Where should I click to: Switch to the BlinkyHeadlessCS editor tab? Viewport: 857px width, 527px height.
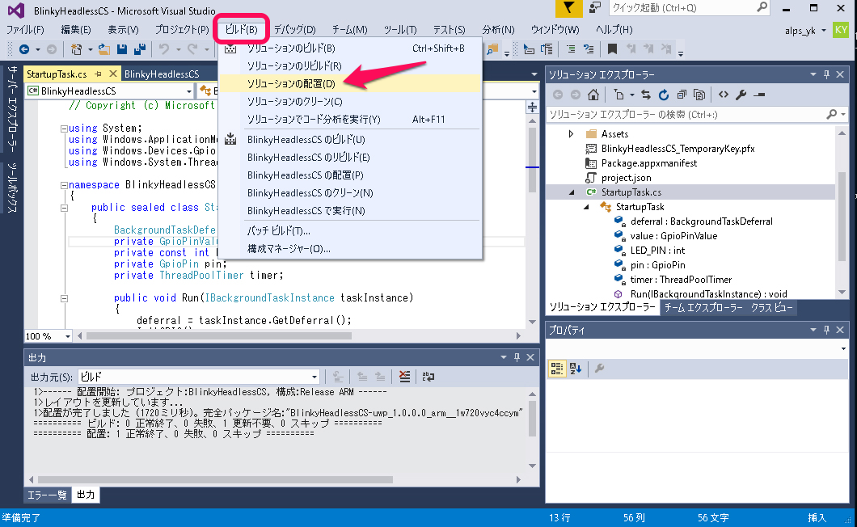click(162, 74)
